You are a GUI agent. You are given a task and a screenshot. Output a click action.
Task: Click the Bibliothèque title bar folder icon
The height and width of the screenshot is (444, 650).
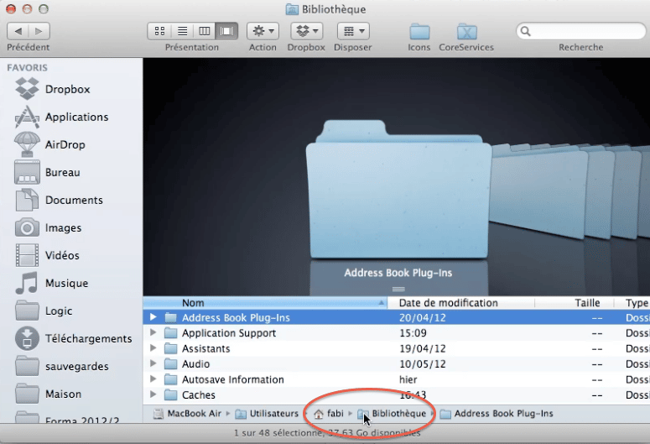coord(292,9)
